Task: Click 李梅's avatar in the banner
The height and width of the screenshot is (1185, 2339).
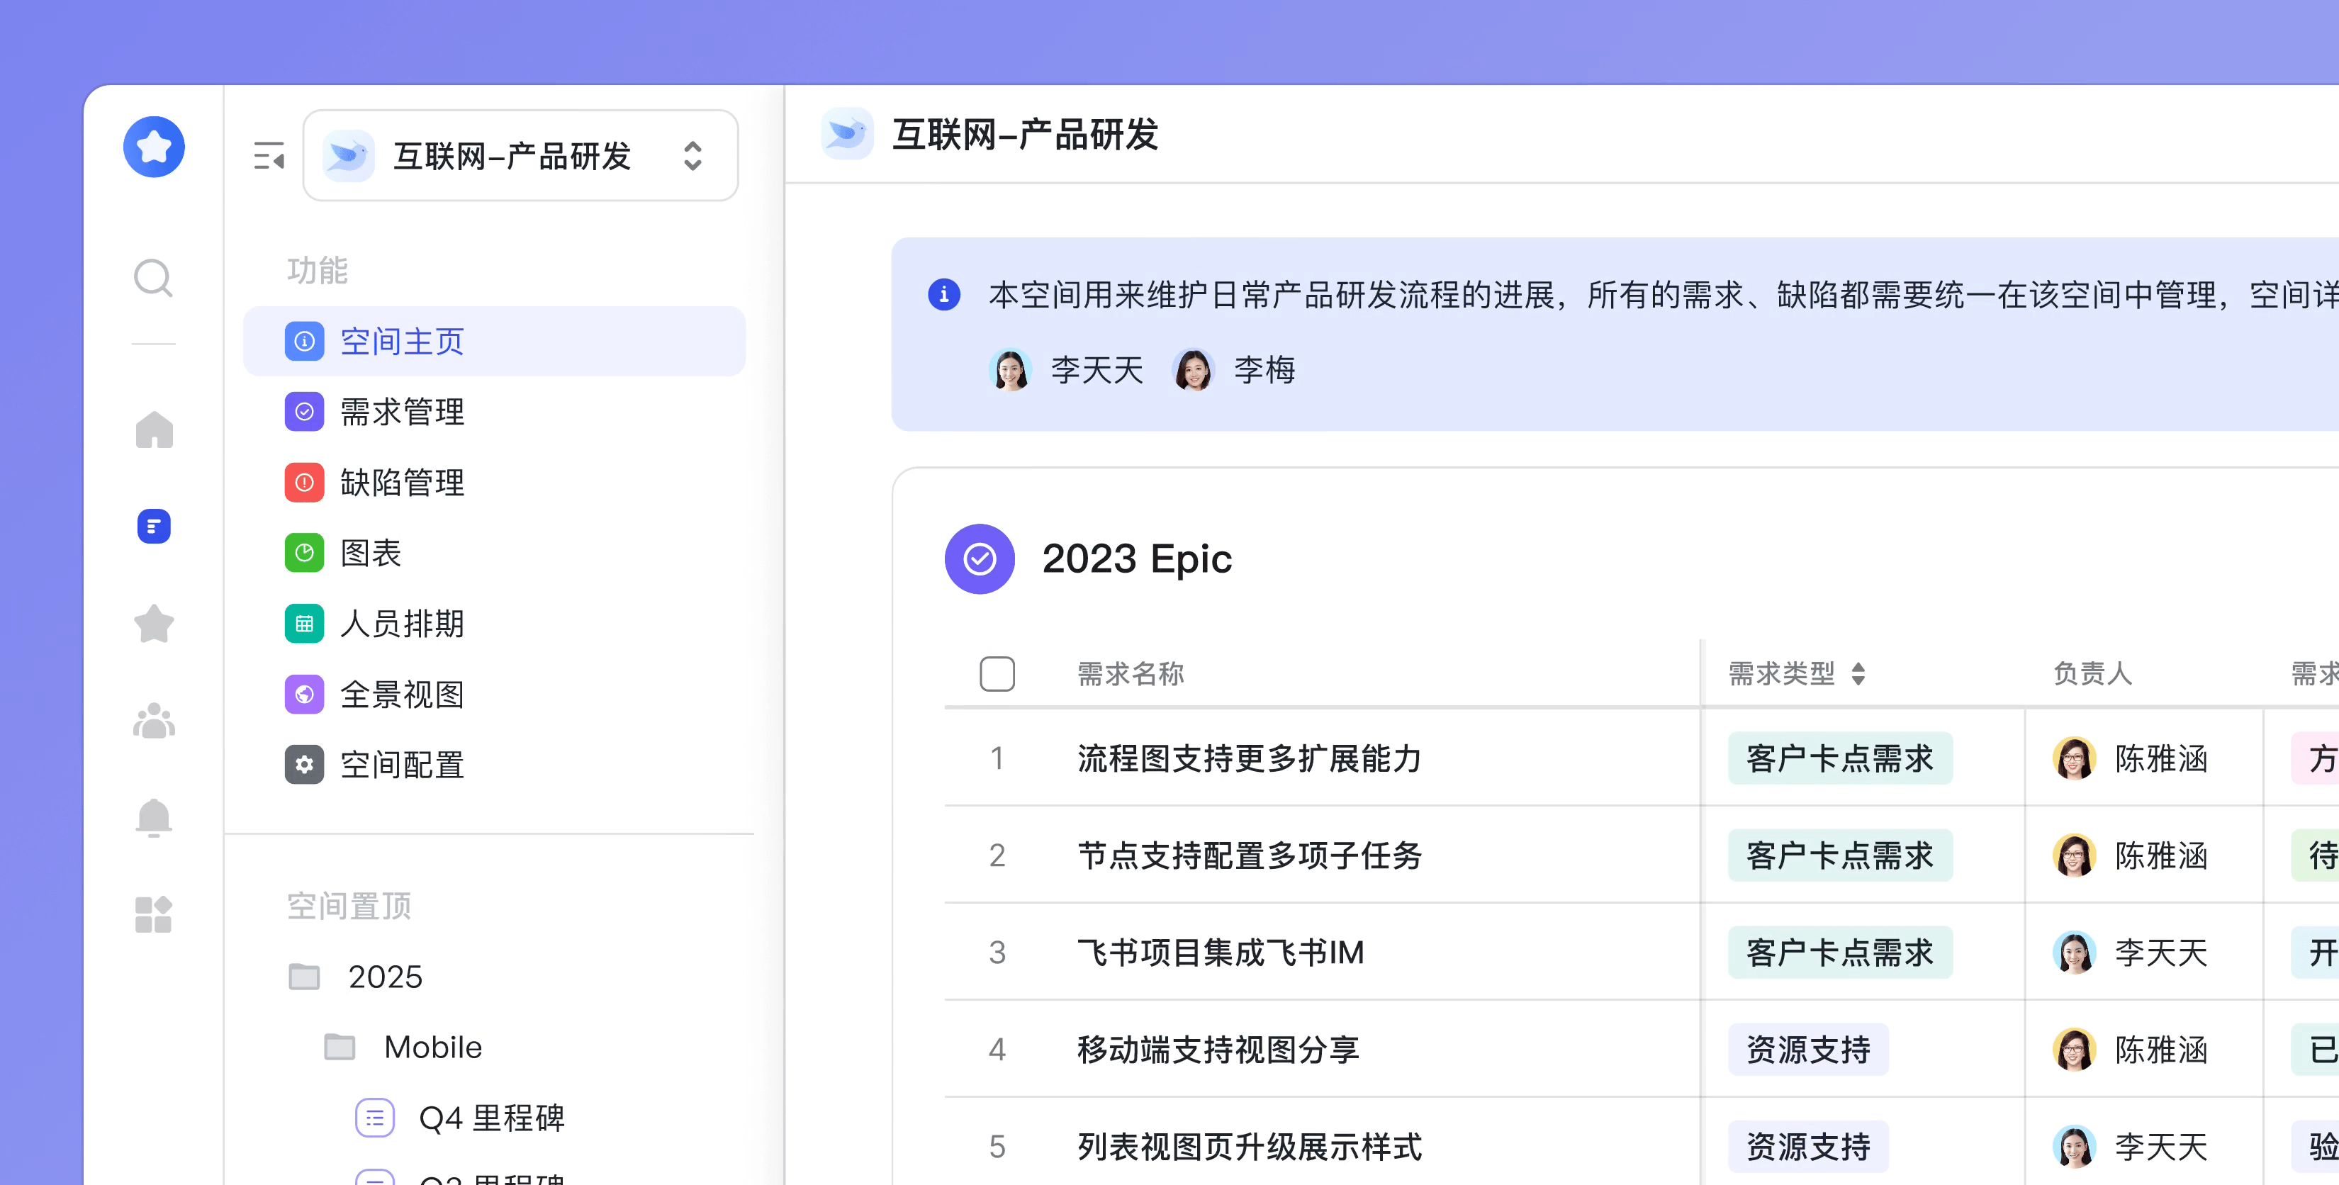Action: click(x=1193, y=369)
